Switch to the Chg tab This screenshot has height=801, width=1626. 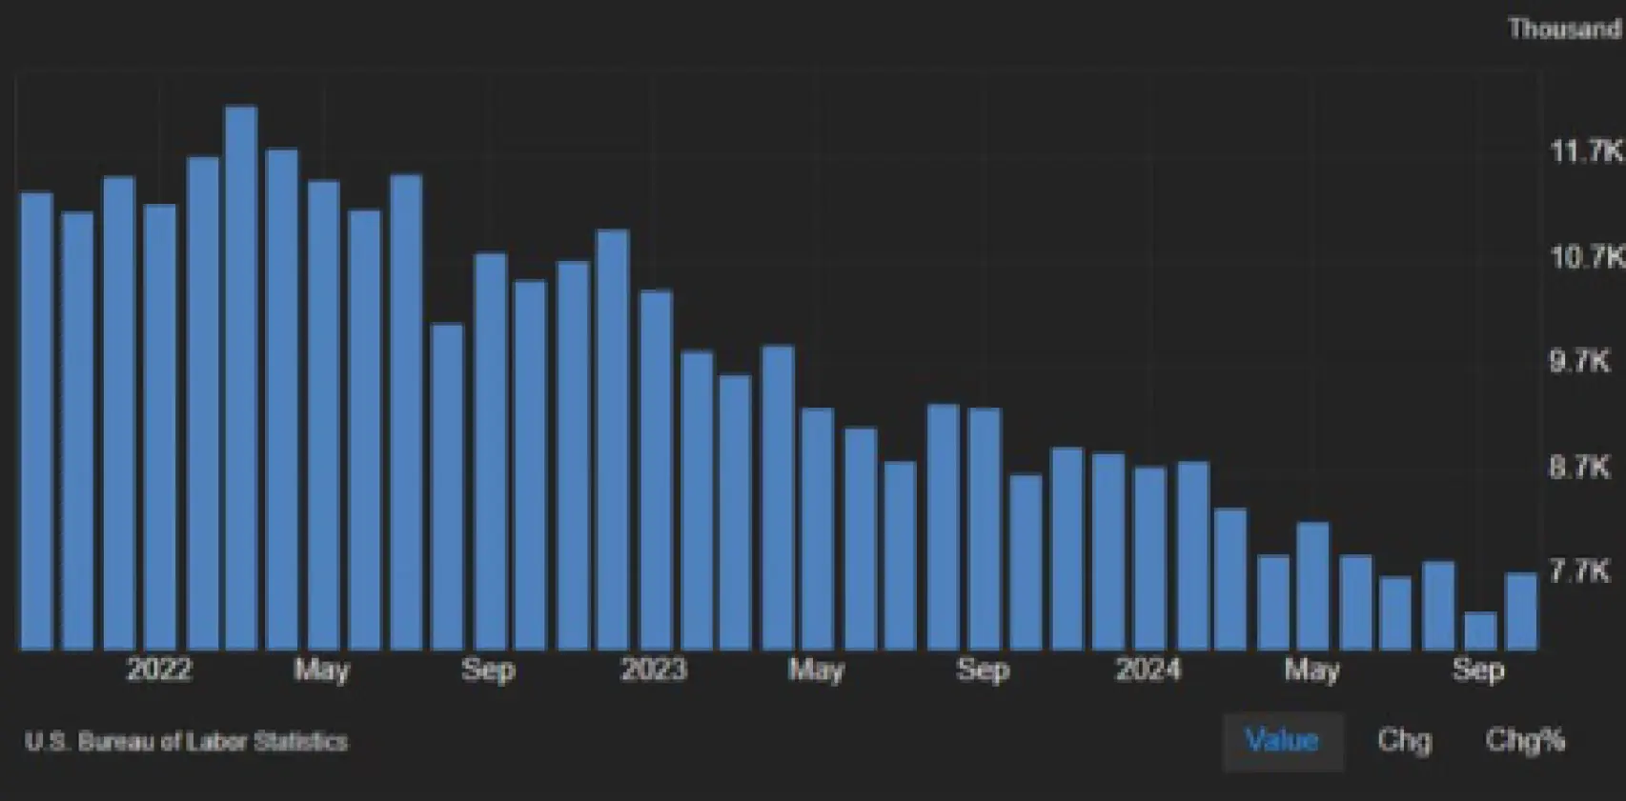pyautogui.click(x=1404, y=741)
